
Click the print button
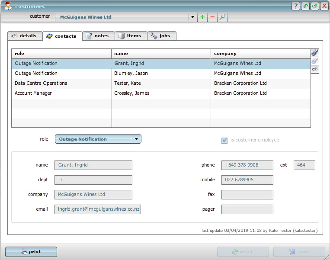point(31,252)
